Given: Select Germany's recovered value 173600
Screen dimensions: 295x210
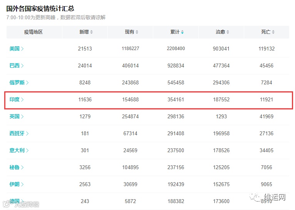Looking at the screenshot, I should (x=221, y=201).
